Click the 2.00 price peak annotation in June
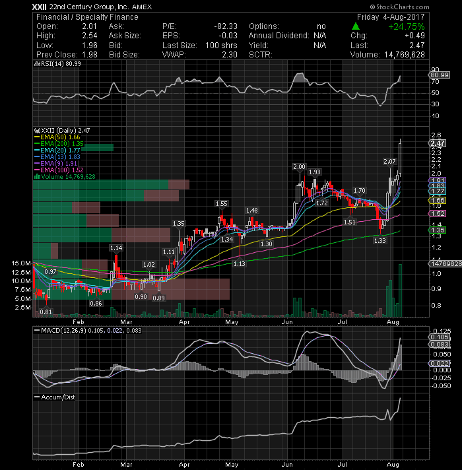The height and width of the screenshot is (470, 462). (x=299, y=167)
